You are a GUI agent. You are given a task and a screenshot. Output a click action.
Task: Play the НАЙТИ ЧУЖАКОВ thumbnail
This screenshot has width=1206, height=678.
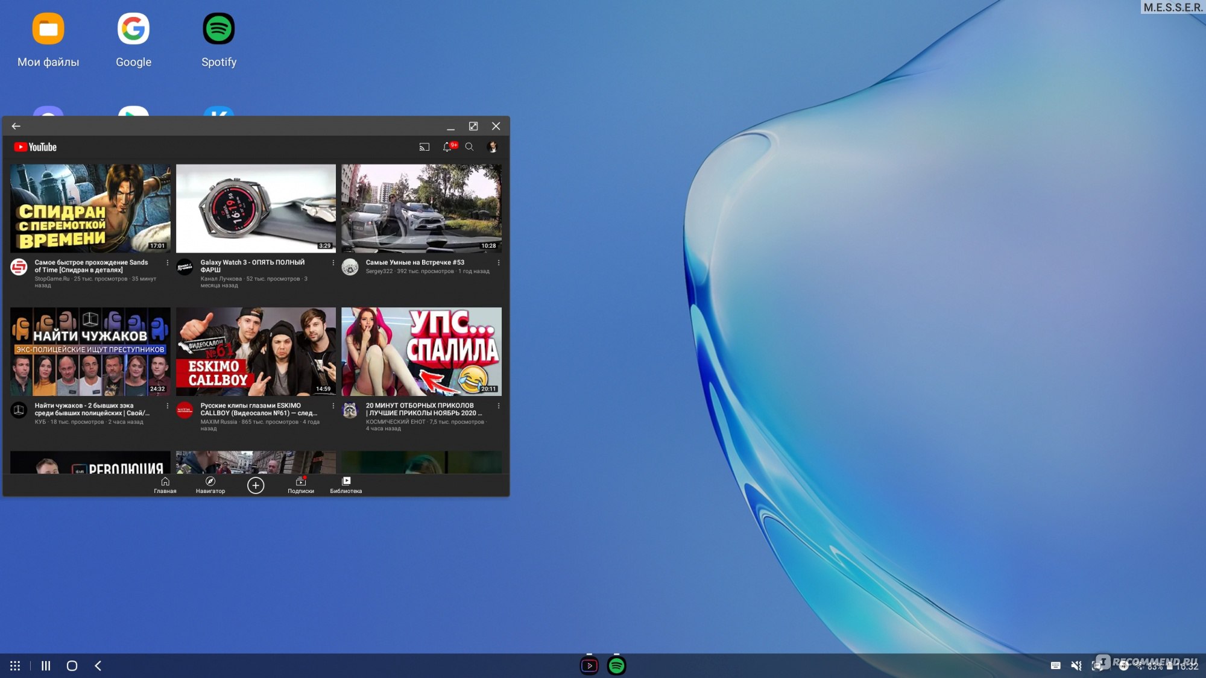90,351
